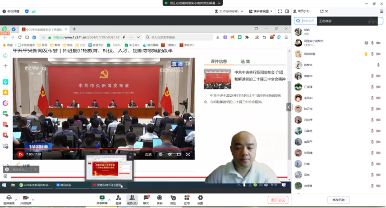The height and width of the screenshot is (208, 386).
Task: Turn on video with camera icon
Action: (x=25, y=198)
